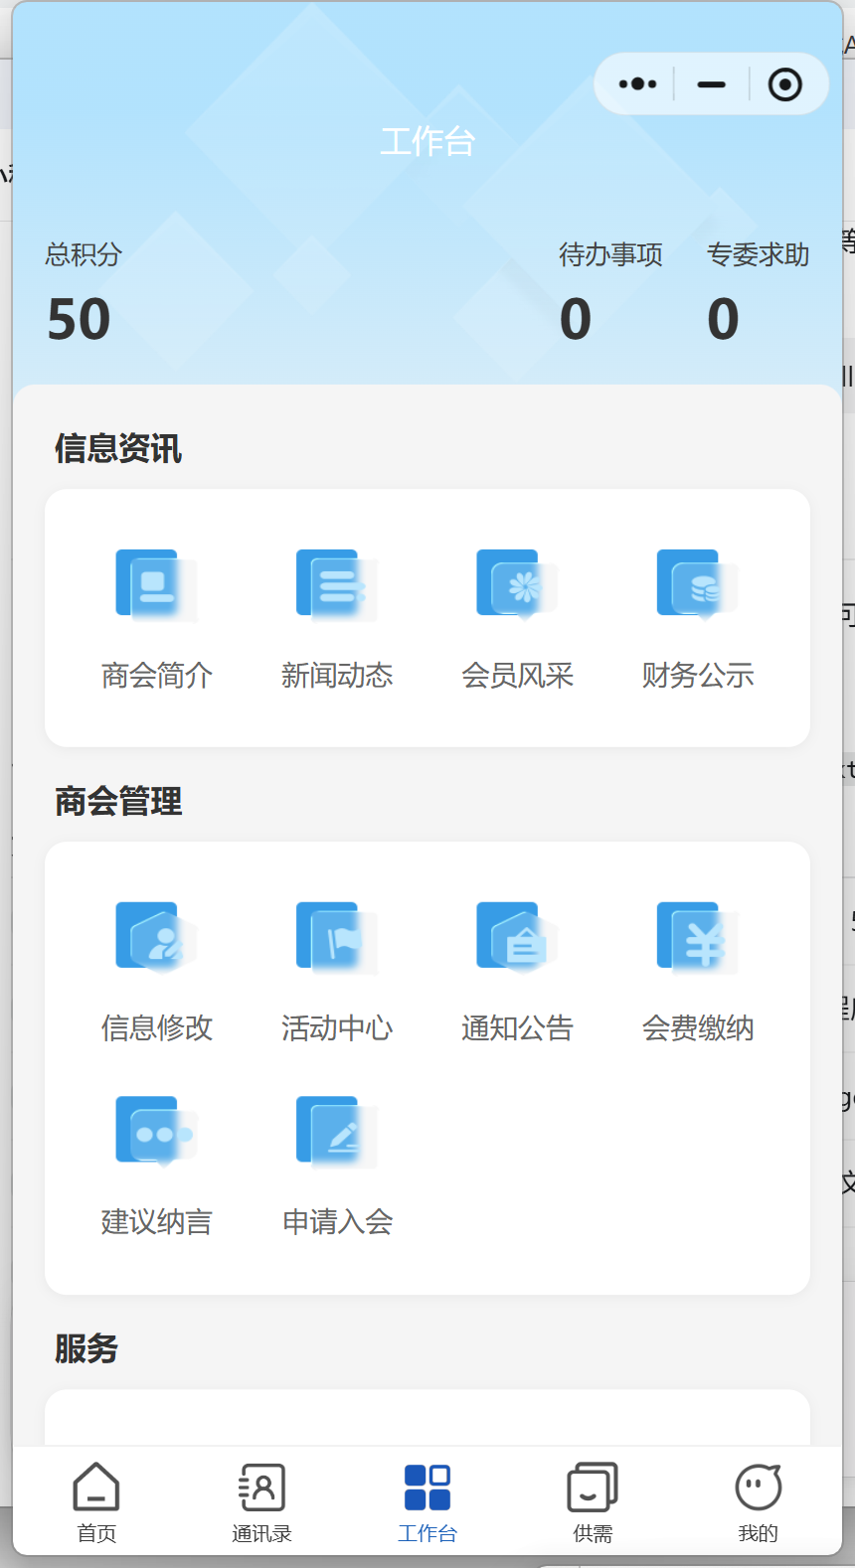
Task: Open the 建议纳言 chat bubble icon
Action: click(157, 1132)
